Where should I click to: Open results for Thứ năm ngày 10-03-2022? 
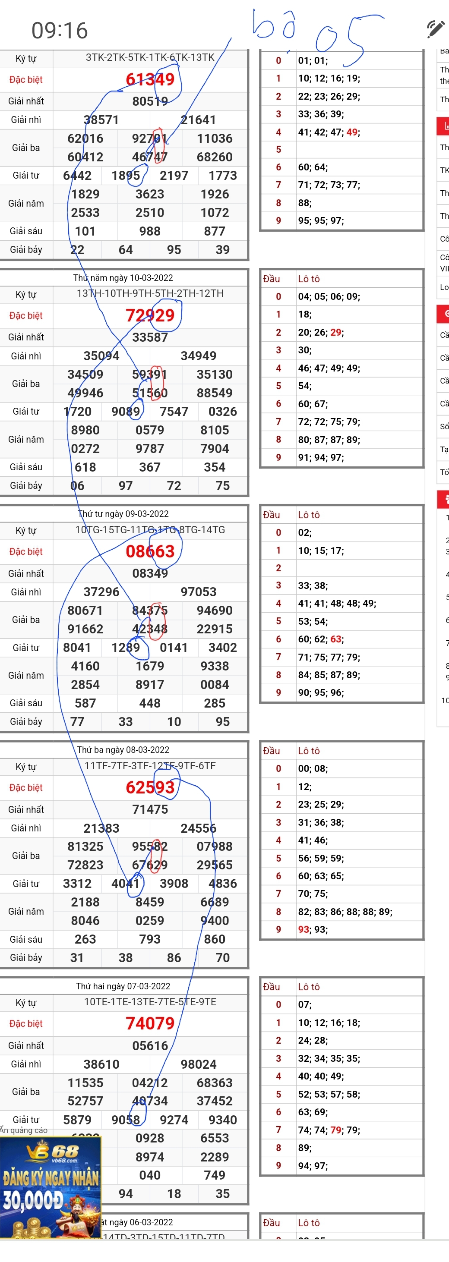coord(123,278)
